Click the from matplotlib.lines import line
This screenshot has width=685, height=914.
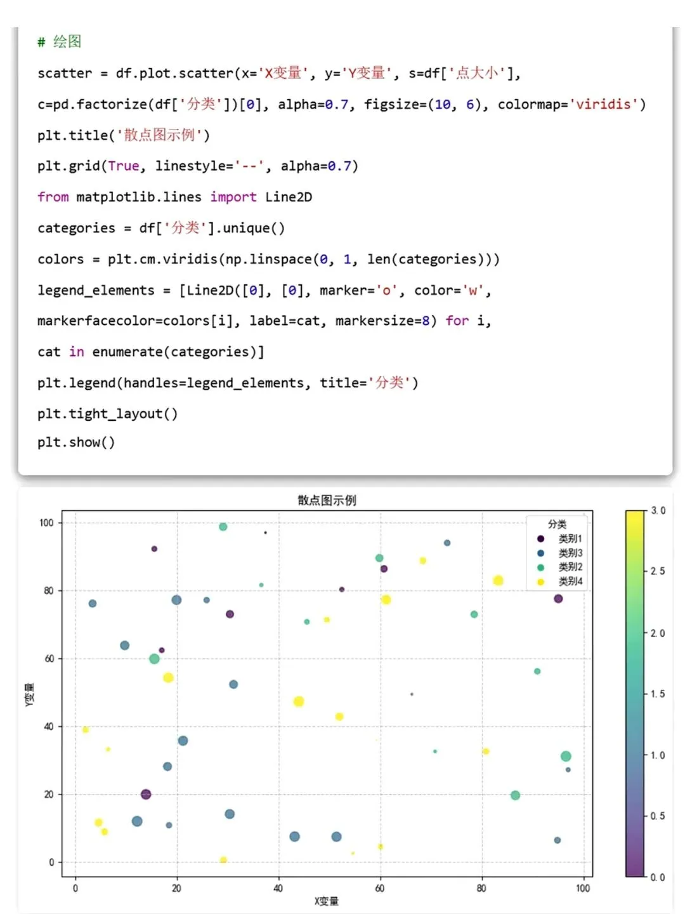tap(174, 197)
